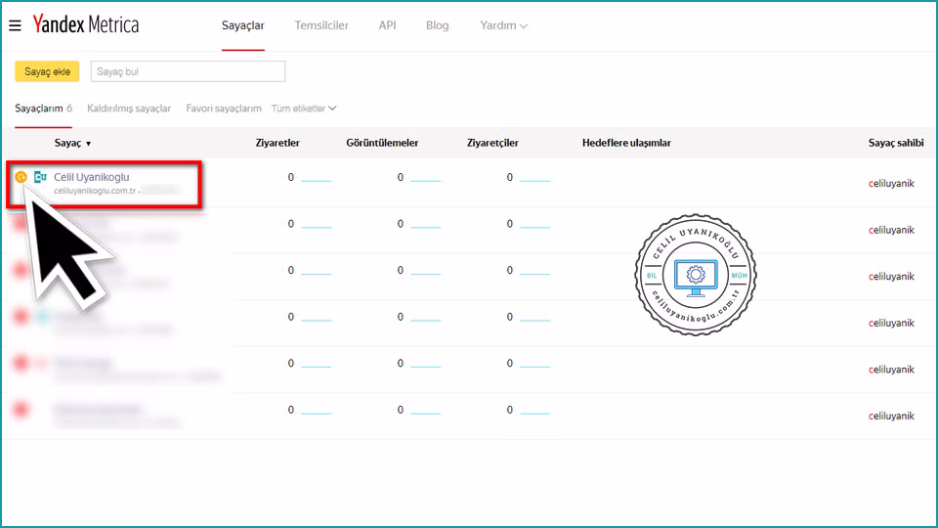The height and width of the screenshot is (528, 938).
Task: Click the Görüntülemeler column header
Action: [382, 143]
